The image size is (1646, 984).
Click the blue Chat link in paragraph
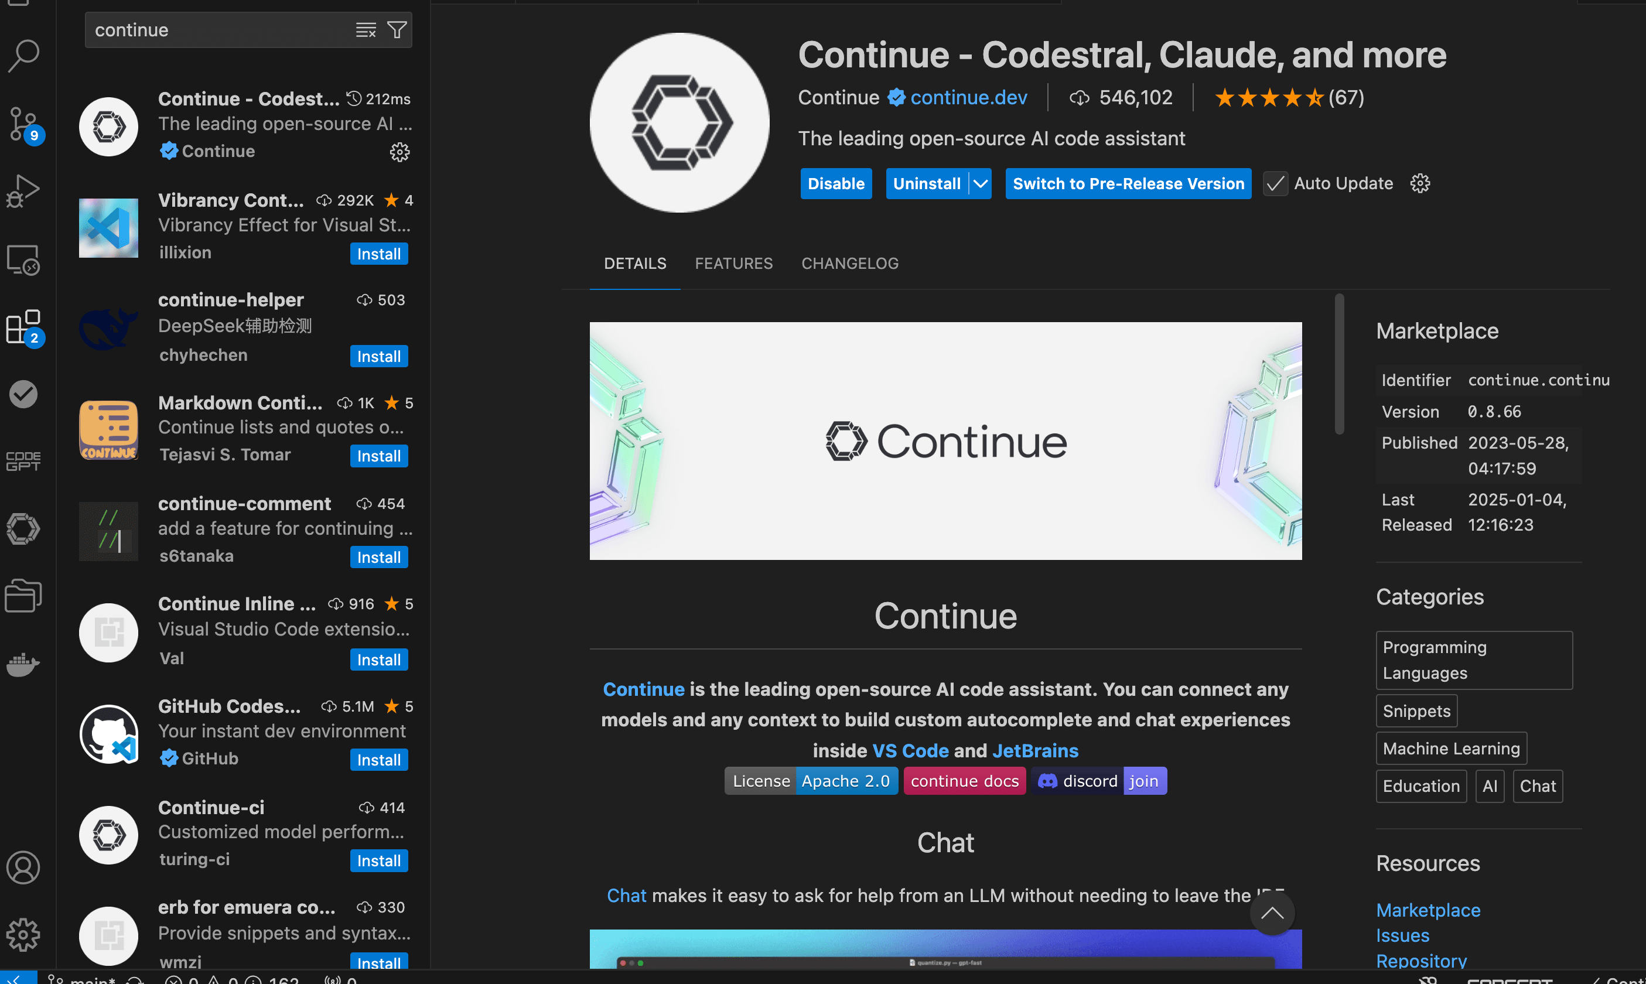tap(626, 895)
